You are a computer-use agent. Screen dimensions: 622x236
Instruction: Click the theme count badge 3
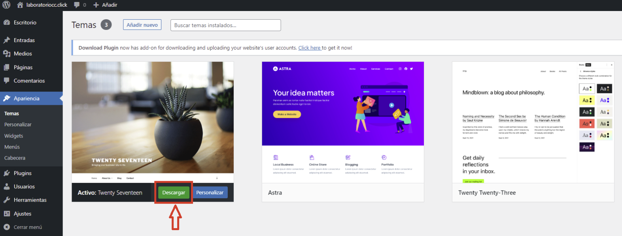106,25
